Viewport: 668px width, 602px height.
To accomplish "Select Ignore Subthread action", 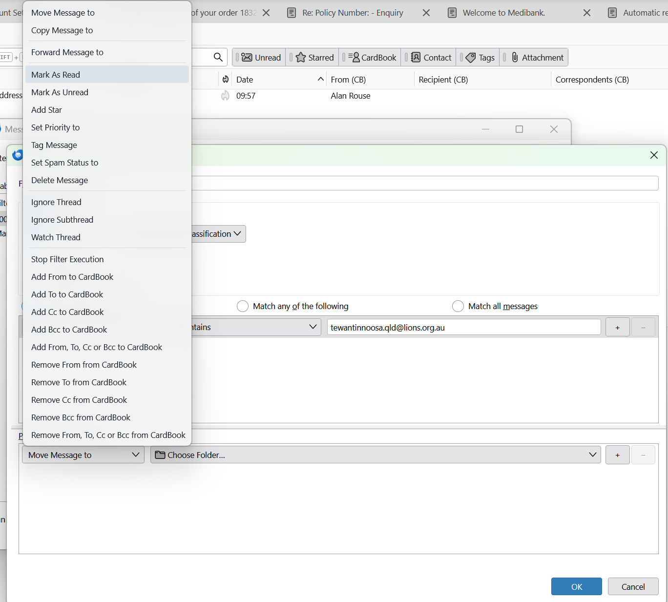I will (107, 220).
